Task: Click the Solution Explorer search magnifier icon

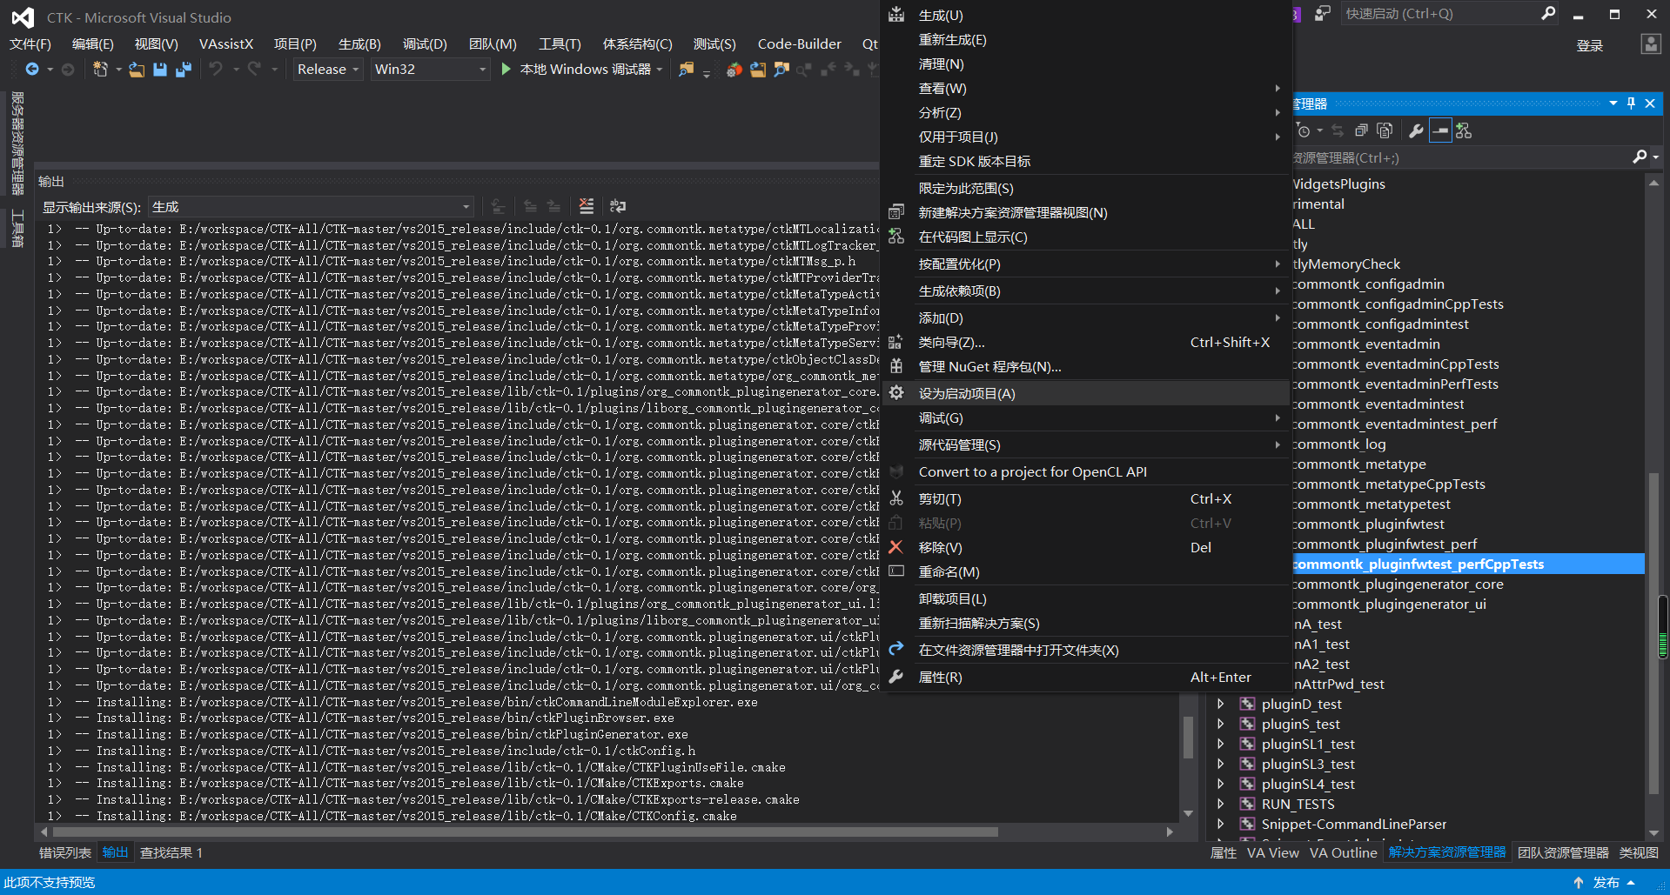Action: tap(1640, 157)
